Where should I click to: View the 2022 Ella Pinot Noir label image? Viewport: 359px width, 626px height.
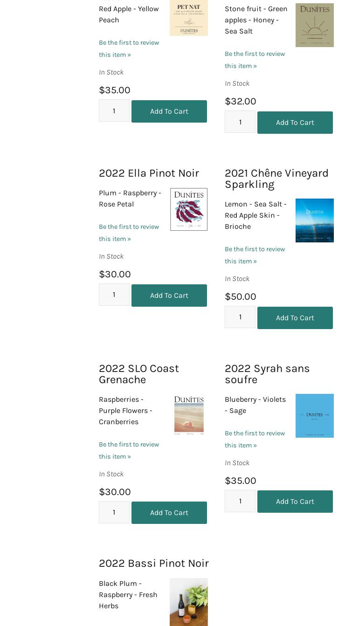point(188,209)
